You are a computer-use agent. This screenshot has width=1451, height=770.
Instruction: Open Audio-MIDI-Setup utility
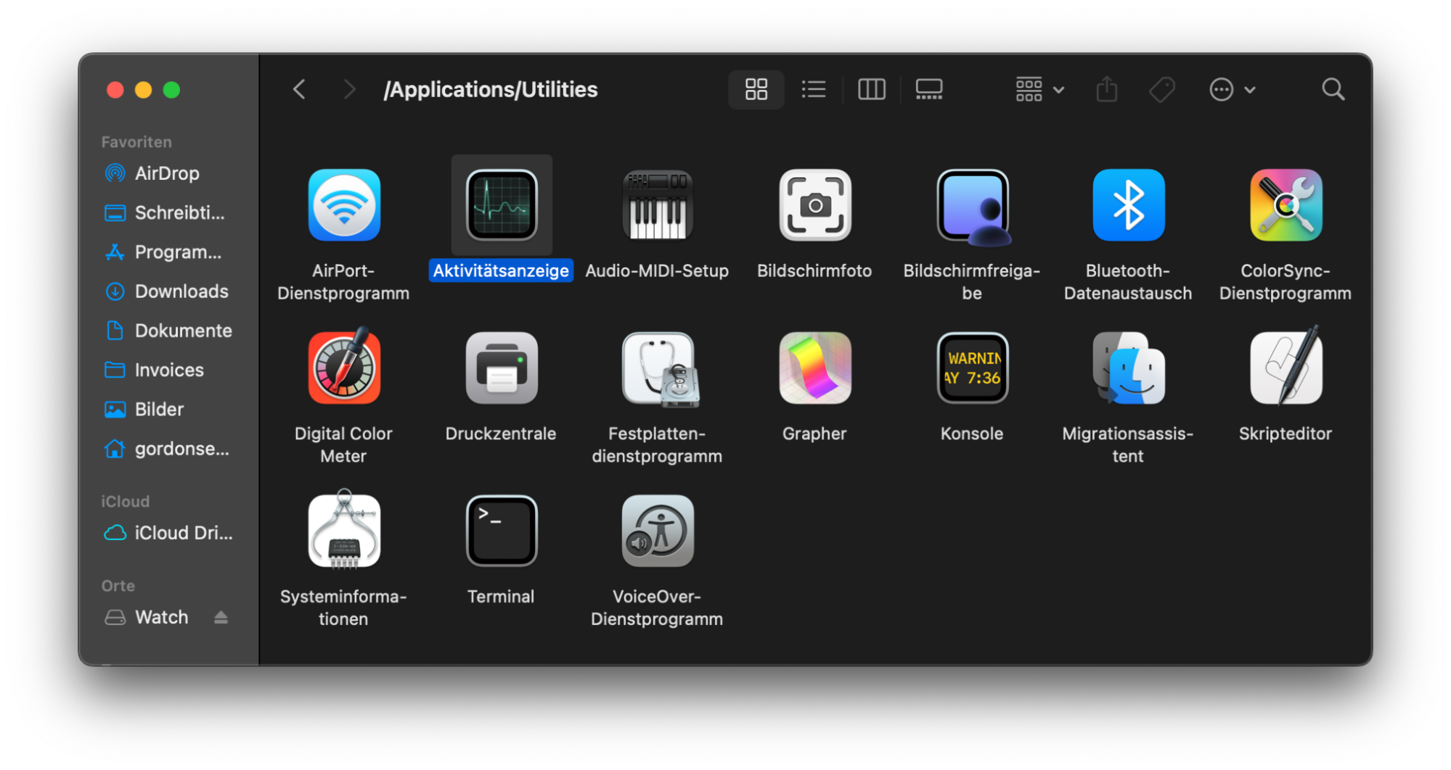coord(657,204)
